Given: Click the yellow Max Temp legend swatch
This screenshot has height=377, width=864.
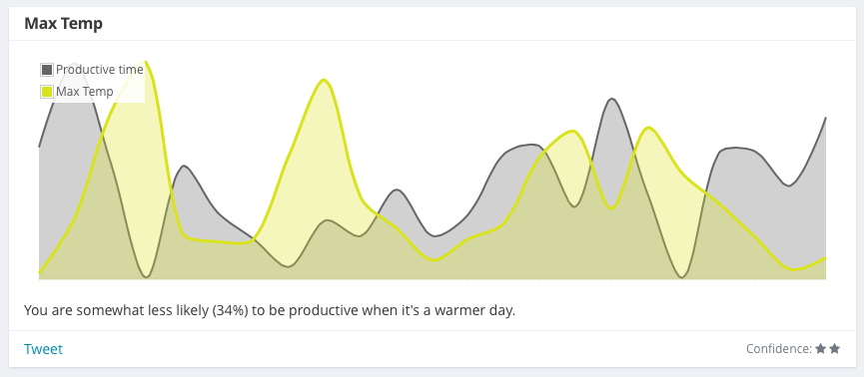Looking at the screenshot, I should (x=47, y=92).
